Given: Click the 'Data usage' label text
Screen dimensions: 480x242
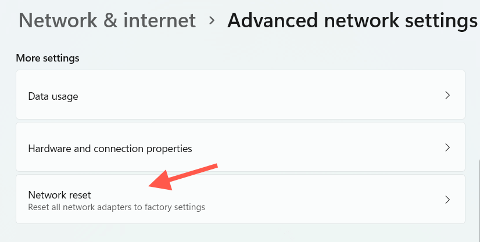Looking at the screenshot, I should pos(53,96).
